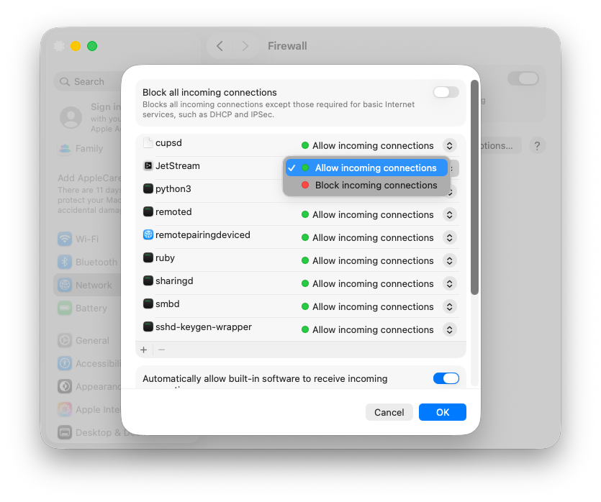Image resolution: width=601 pixels, height=502 pixels.
Task: Select the remotepairingdeviced row name
Action: (203, 234)
